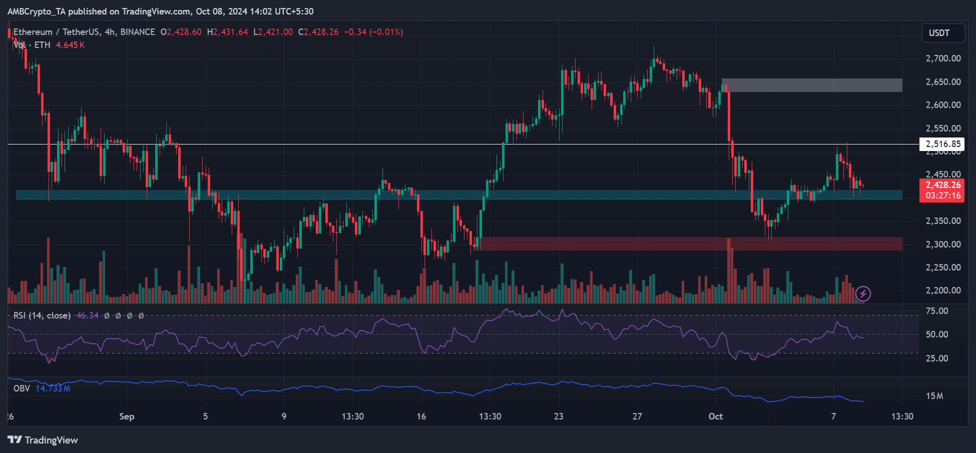The height and width of the screenshot is (453, 976).
Task: Click the 27 date label on time axis
Action: (637, 416)
